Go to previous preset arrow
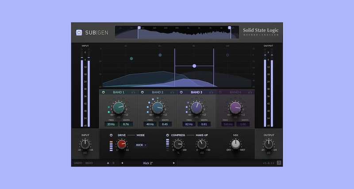 click(x=122, y=163)
